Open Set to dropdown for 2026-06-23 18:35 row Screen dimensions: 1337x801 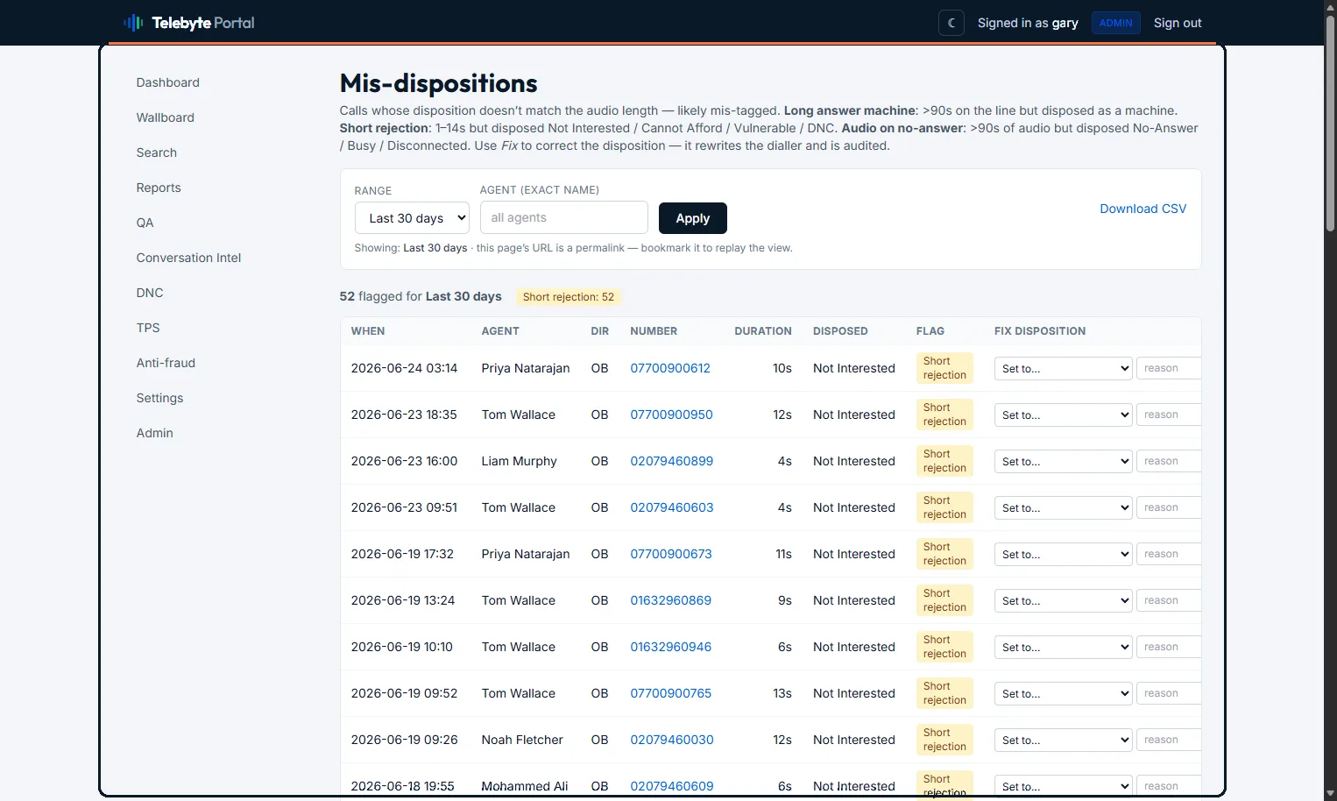click(x=1063, y=415)
